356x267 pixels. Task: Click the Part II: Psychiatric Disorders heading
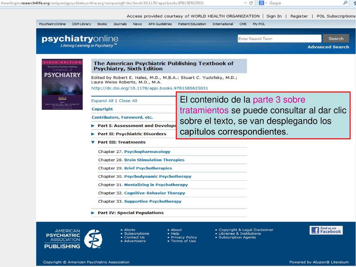click(132, 134)
